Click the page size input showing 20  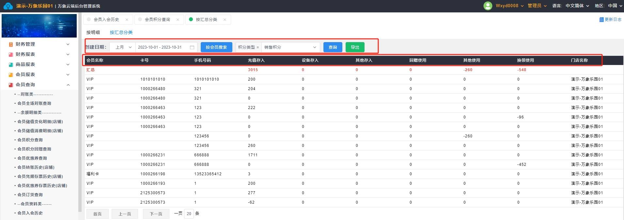(x=189, y=214)
